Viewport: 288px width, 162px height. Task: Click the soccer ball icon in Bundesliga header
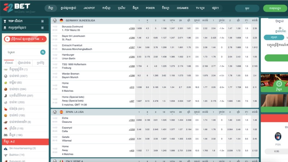54,21
